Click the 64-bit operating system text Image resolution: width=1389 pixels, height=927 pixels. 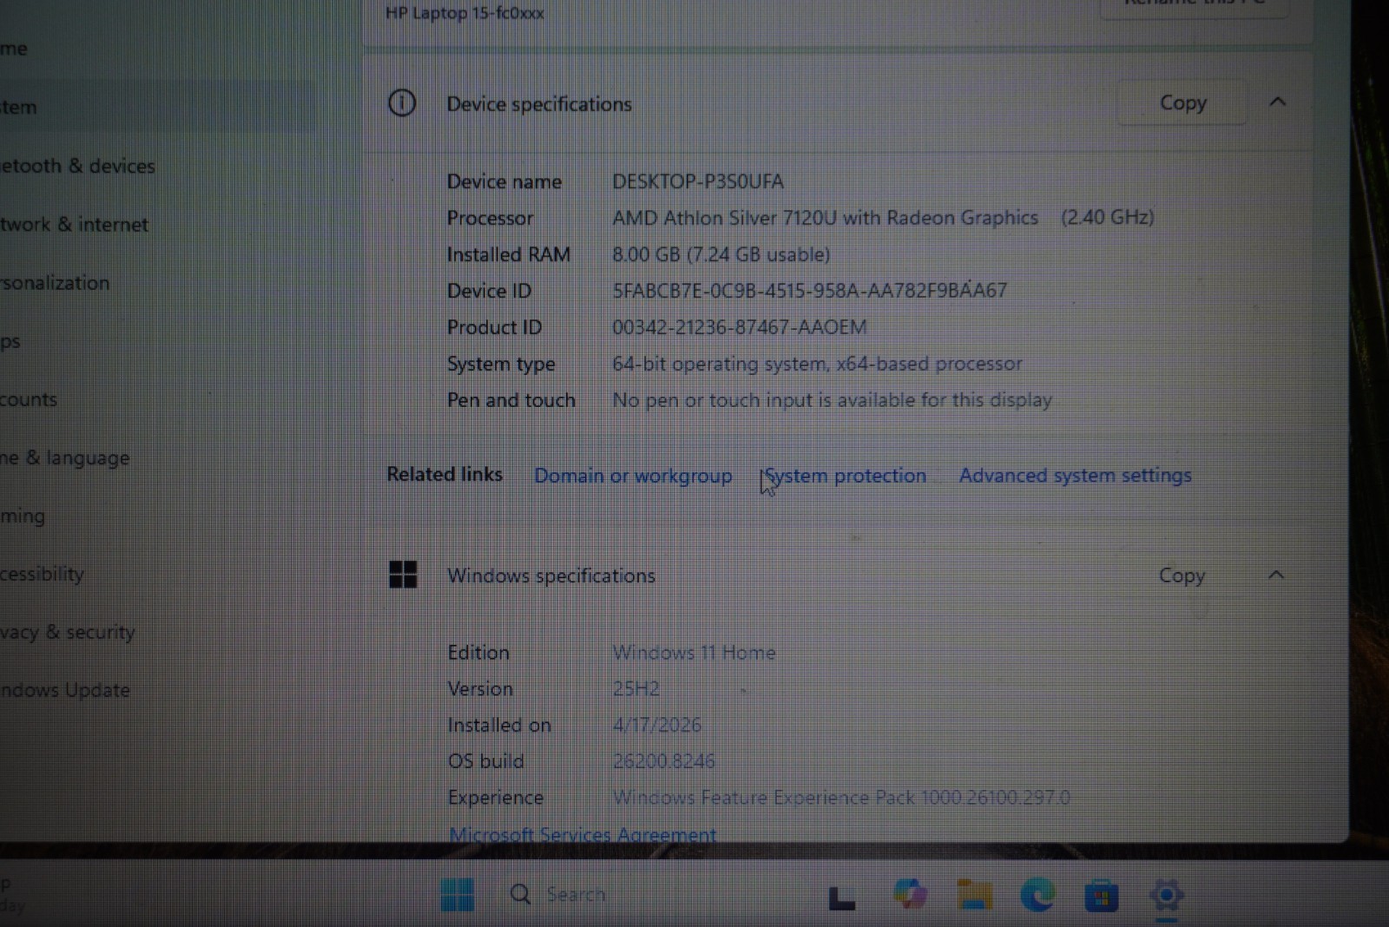click(x=817, y=364)
